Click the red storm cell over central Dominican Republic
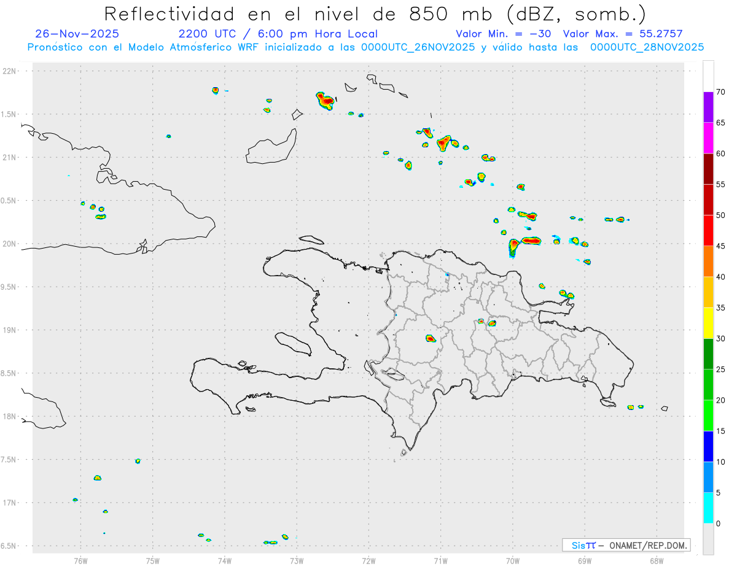The image size is (737, 569). point(431,338)
